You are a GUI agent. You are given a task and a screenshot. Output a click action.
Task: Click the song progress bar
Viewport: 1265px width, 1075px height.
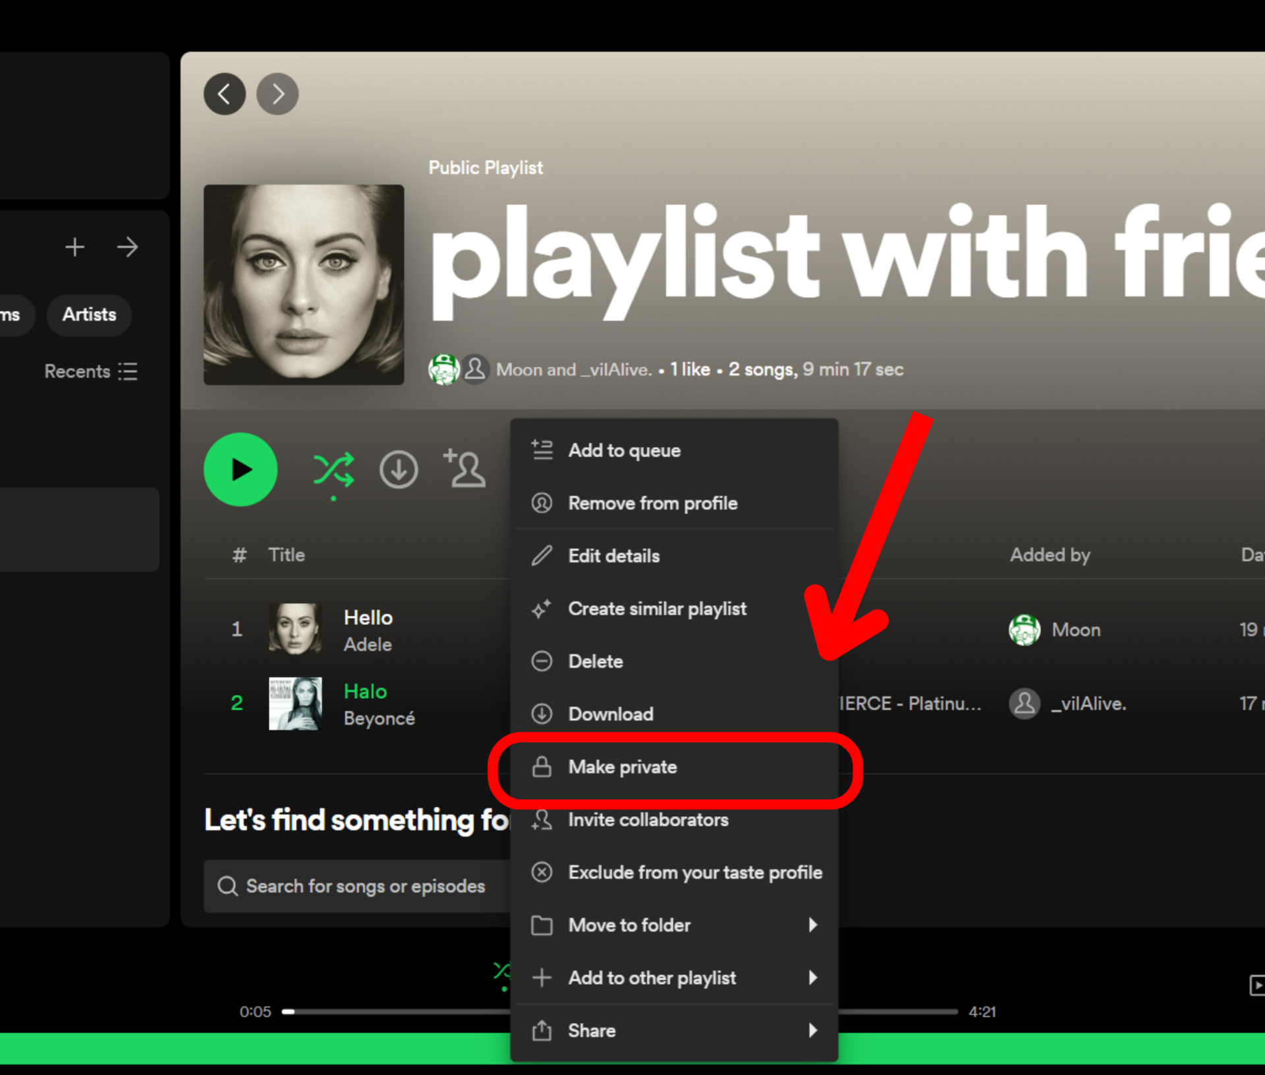[x=395, y=1012]
